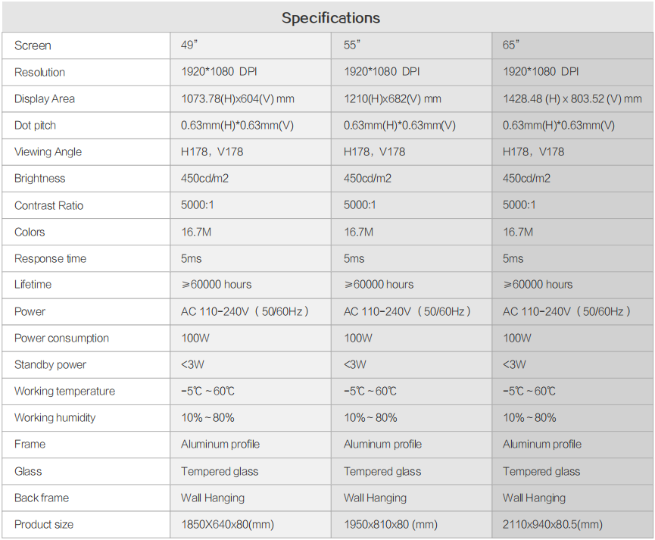This screenshot has width=655, height=540.
Task: Click the Lifetime row label
Action: (x=33, y=285)
